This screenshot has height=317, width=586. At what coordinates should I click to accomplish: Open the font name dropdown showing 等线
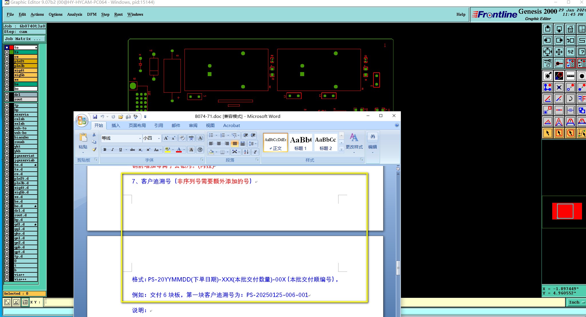140,138
